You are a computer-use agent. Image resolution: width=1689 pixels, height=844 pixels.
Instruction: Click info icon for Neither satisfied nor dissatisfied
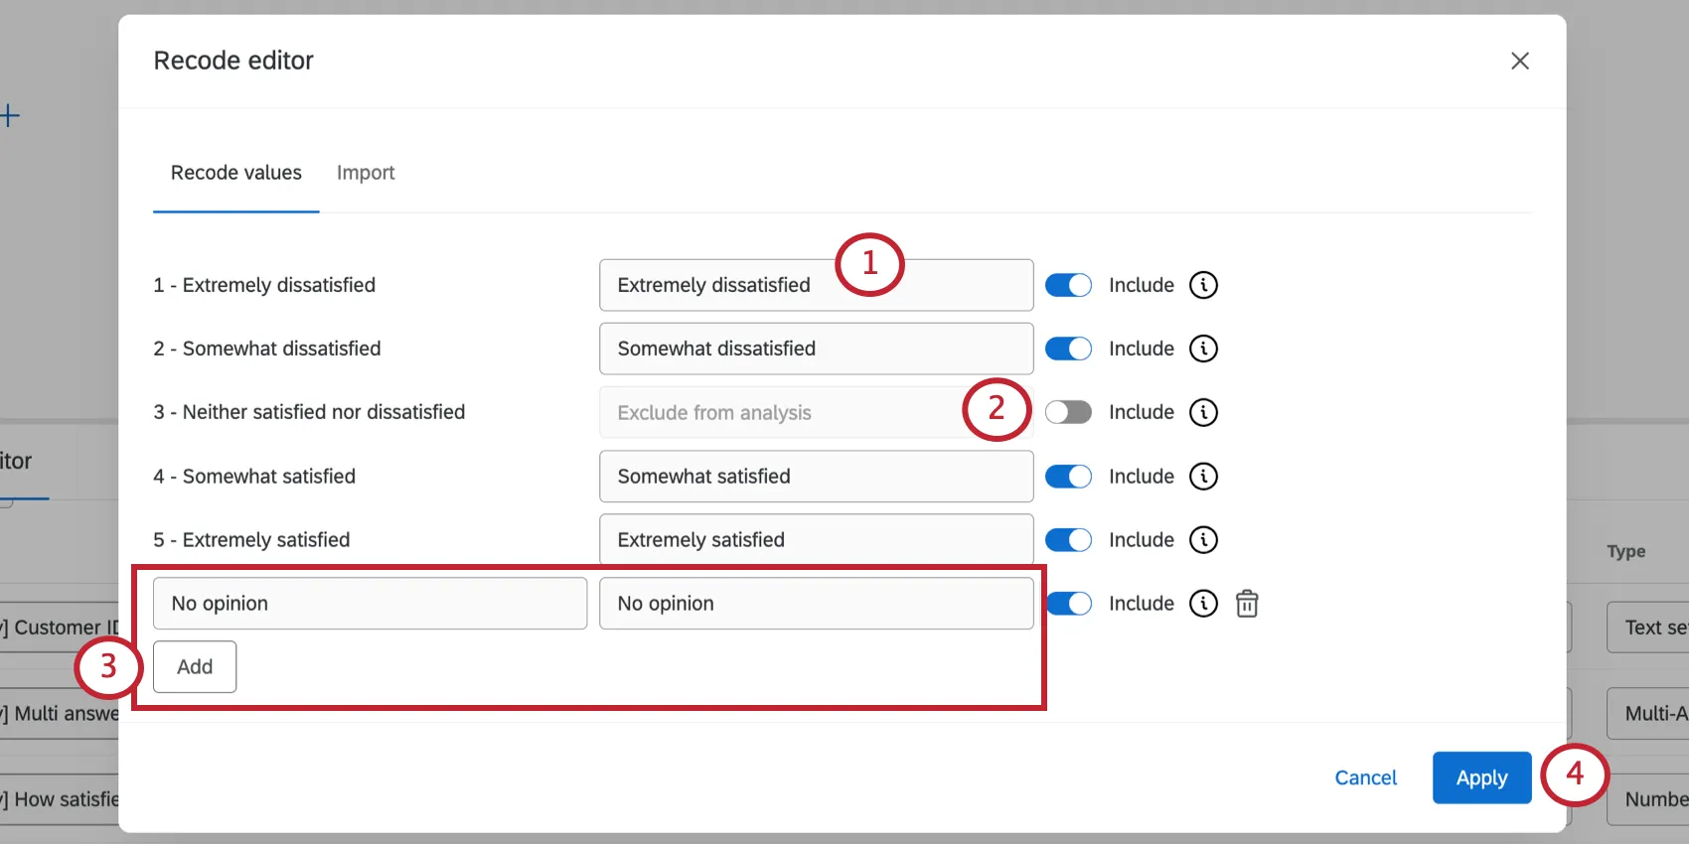[x=1203, y=412]
